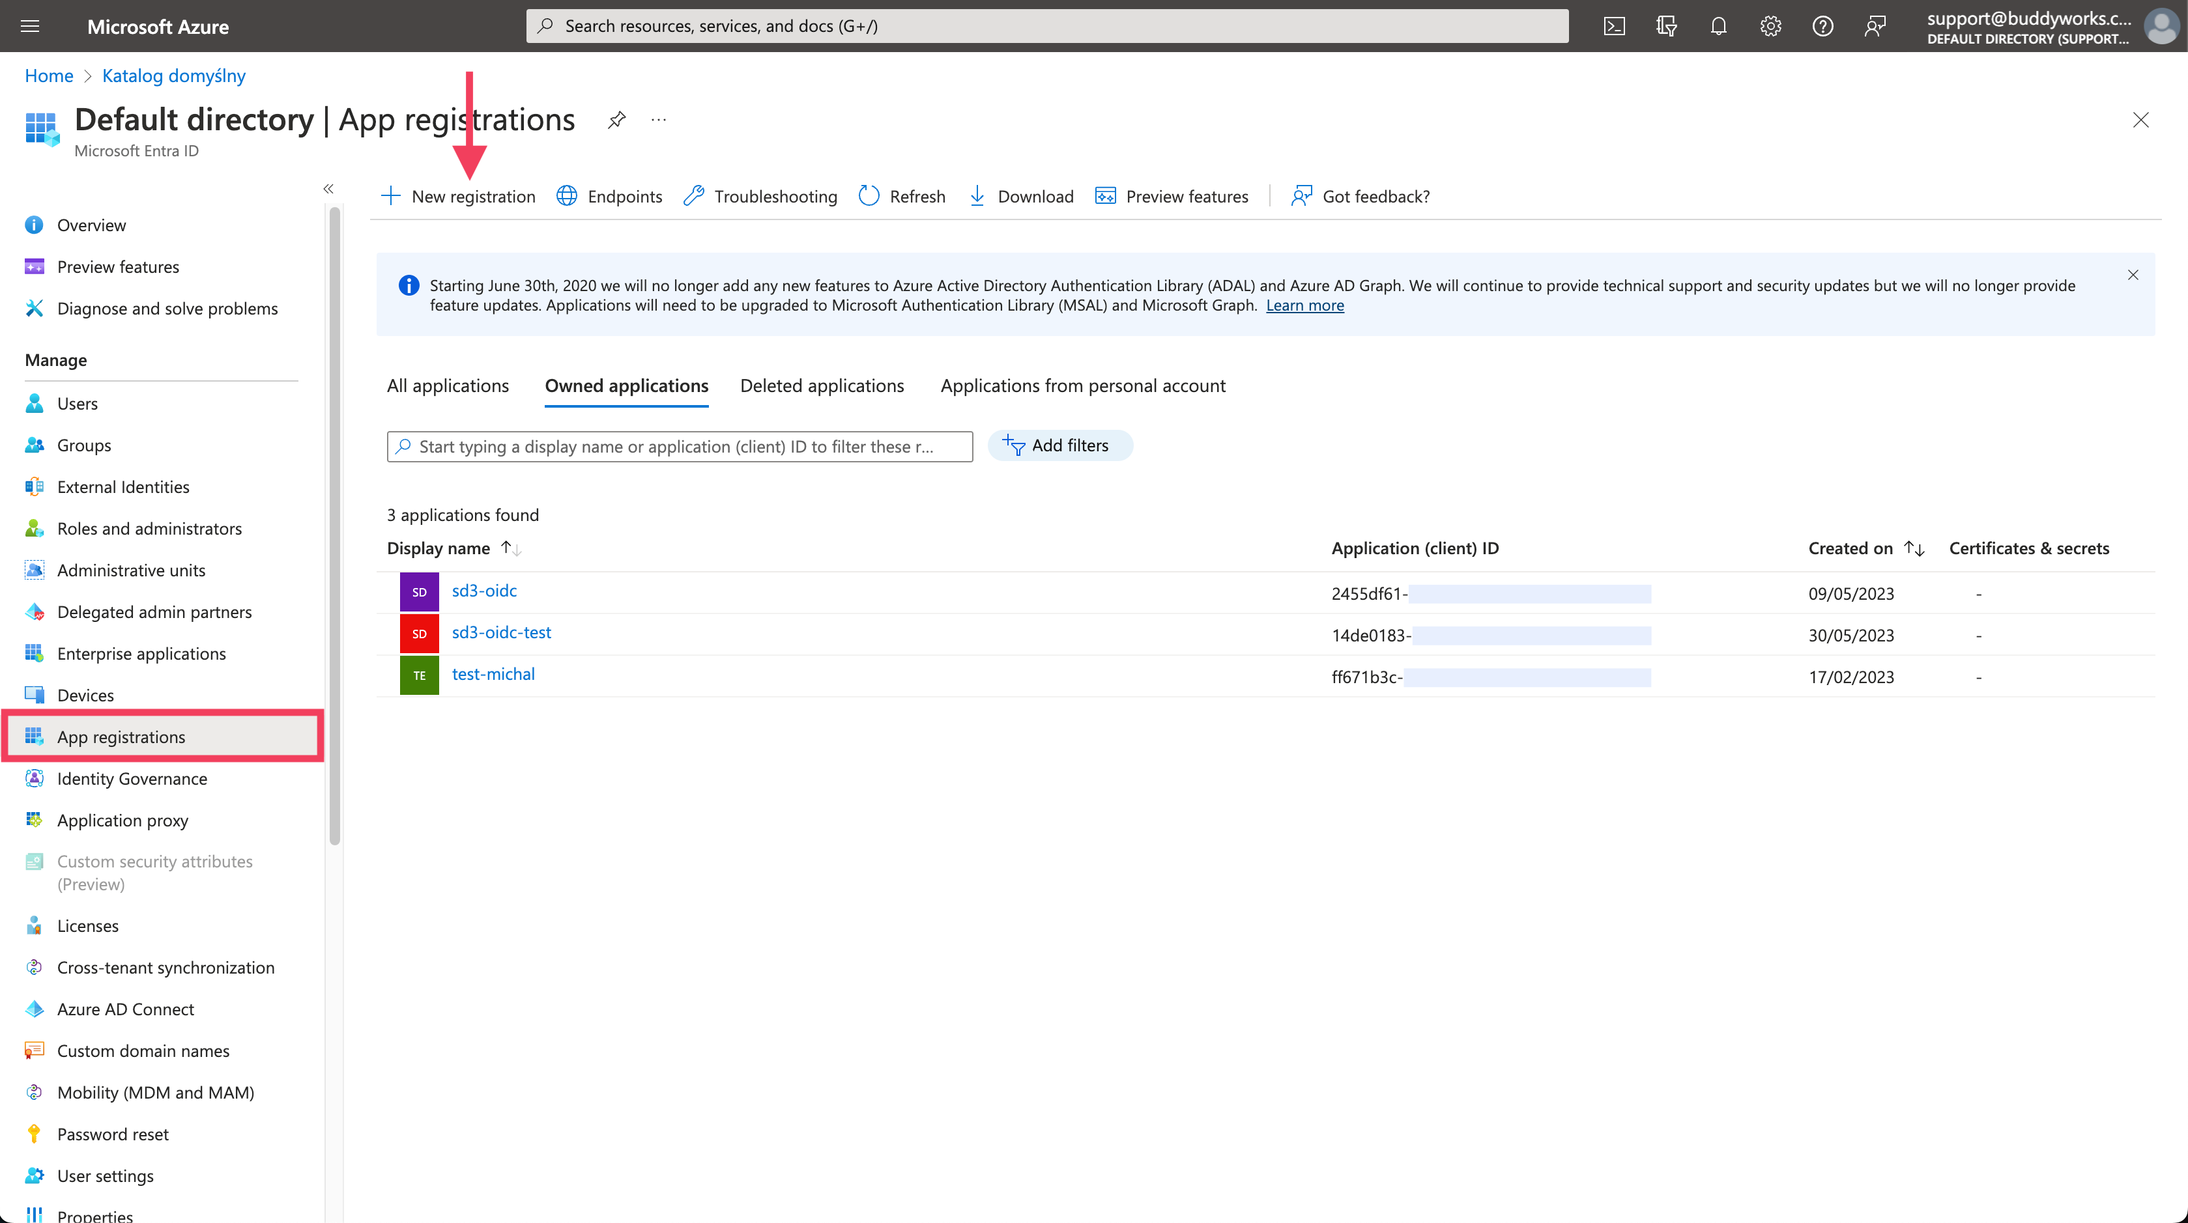Go to Home breadcrumb
The width and height of the screenshot is (2188, 1223).
pos(50,76)
